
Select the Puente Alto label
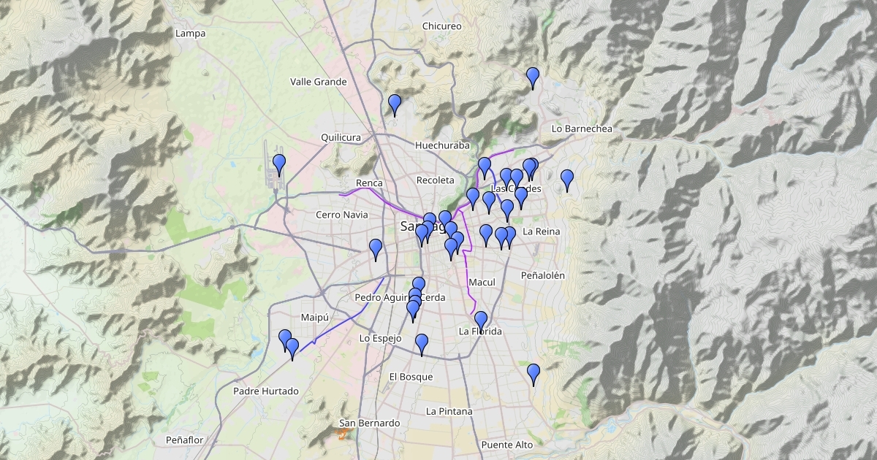(x=507, y=444)
